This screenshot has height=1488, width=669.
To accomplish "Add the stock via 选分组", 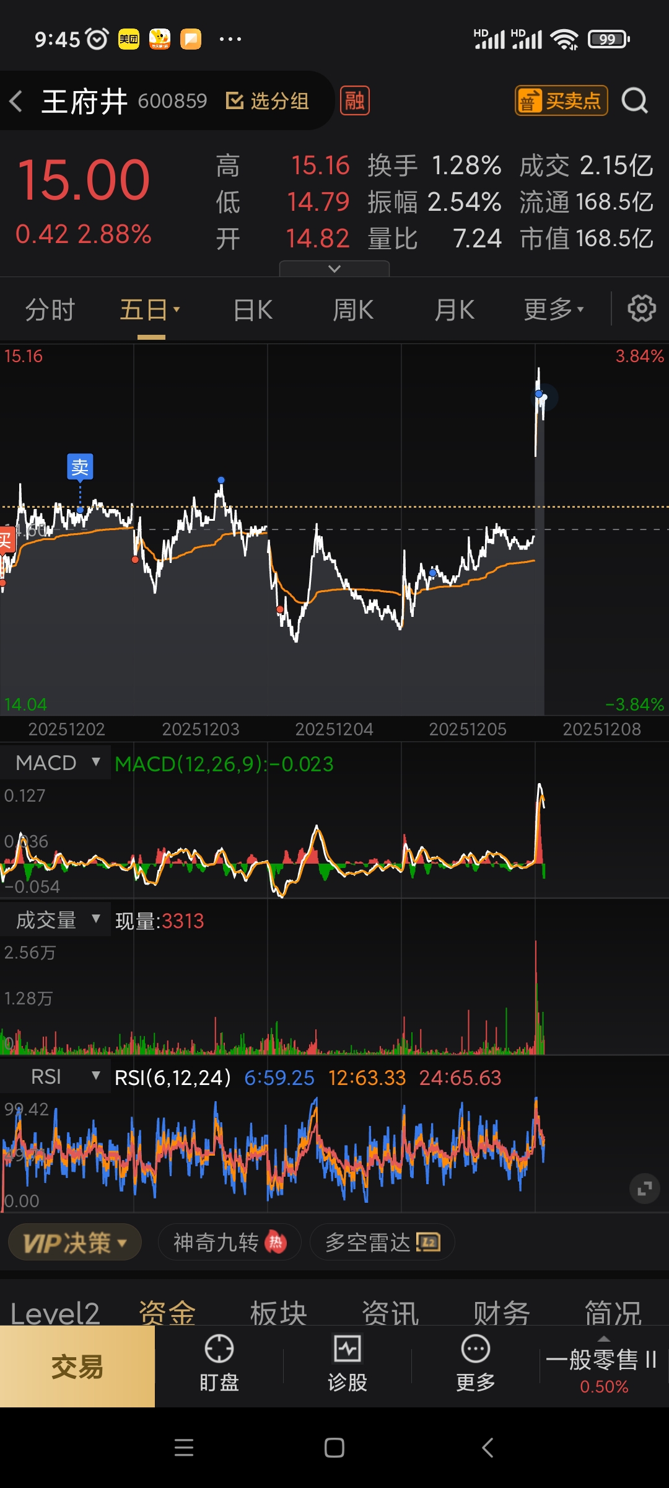I will (267, 100).
